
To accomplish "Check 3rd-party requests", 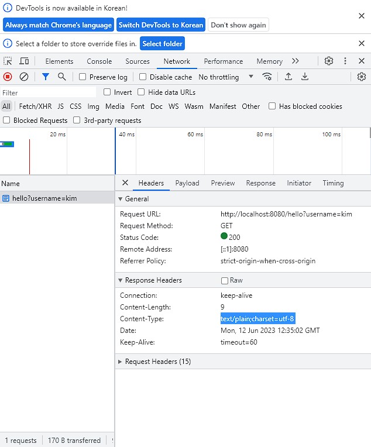I will point(77,120).
